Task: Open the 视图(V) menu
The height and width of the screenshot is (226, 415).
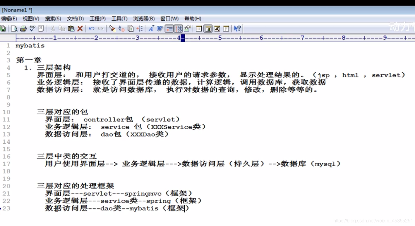Action: click(x=31, y=19)
